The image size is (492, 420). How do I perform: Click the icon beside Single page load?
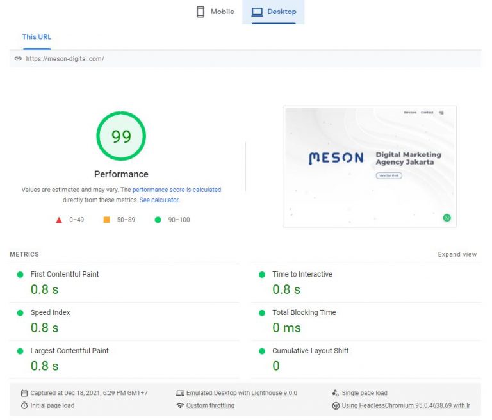(x=336, y=393)
